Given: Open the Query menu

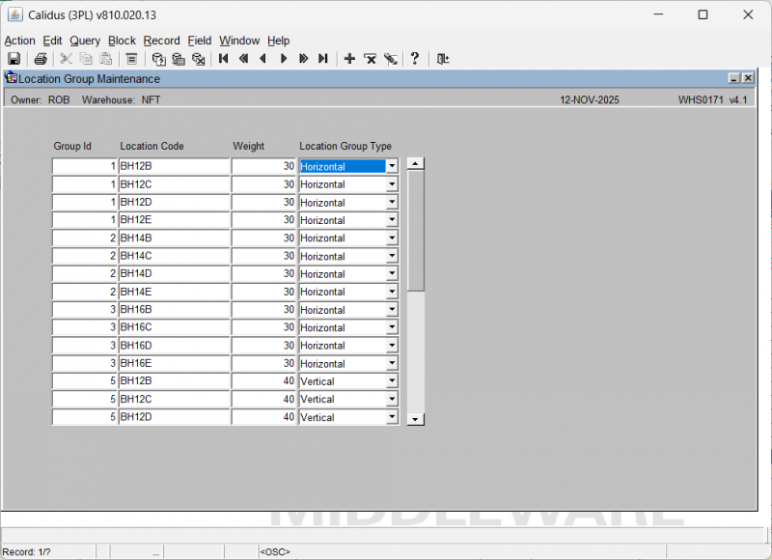Looking at the screenshot, I should tap(85, 41).
